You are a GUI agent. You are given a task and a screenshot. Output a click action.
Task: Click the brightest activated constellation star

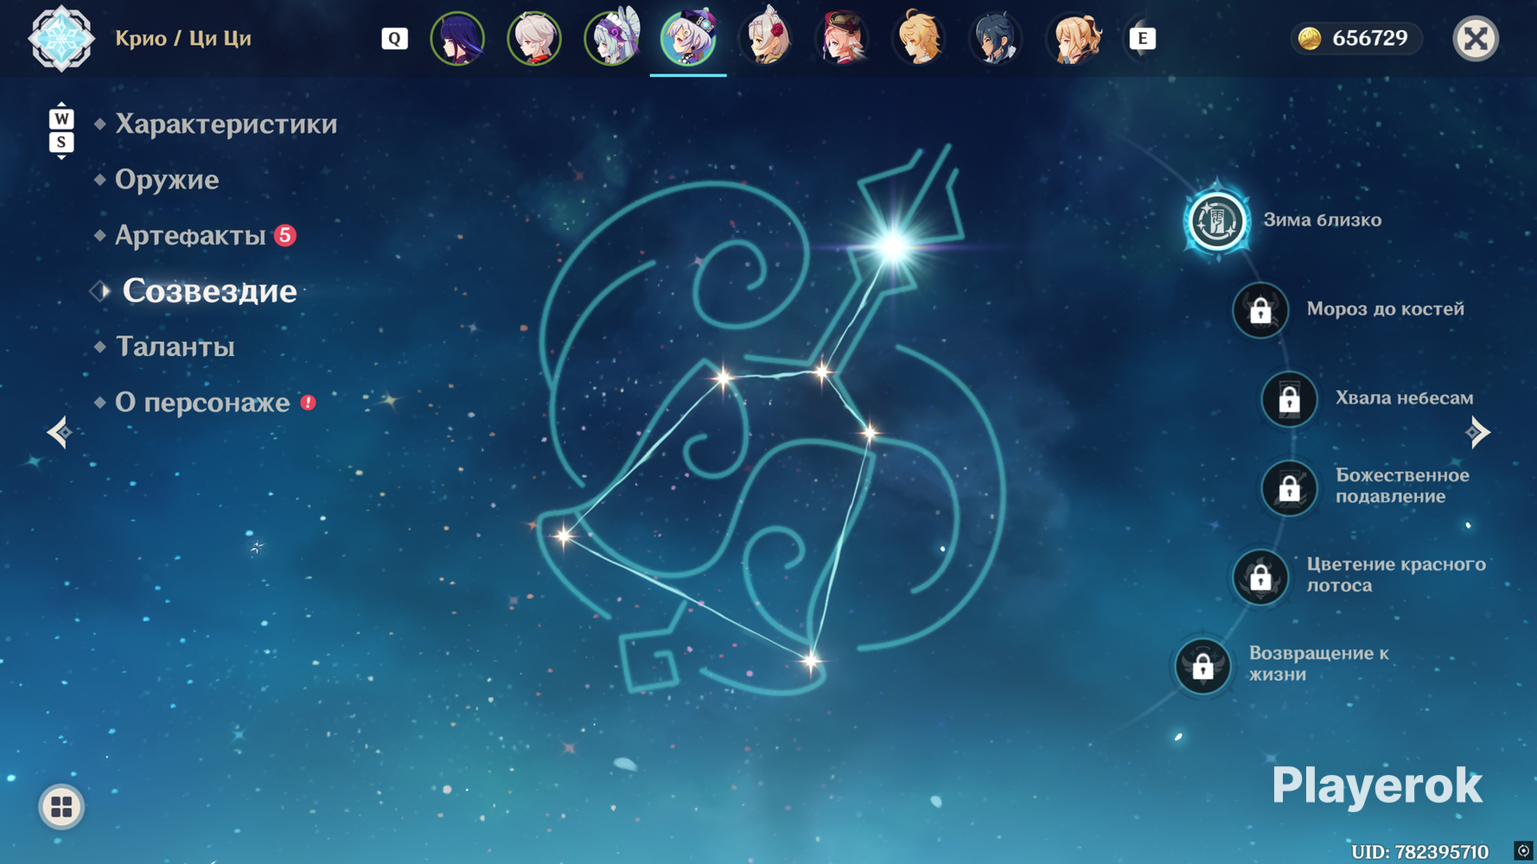click(892, 246)
